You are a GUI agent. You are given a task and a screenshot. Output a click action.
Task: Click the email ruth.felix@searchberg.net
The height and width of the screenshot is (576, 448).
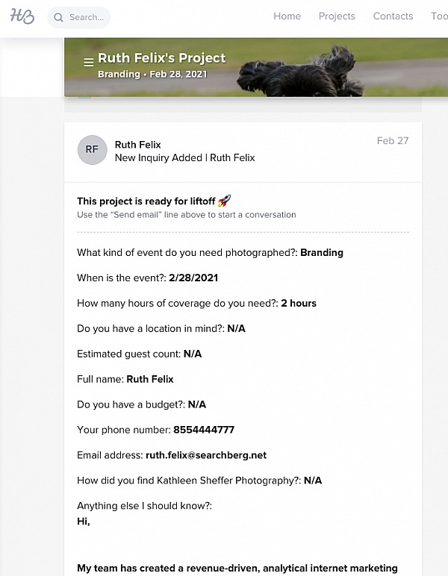[206, 455]
